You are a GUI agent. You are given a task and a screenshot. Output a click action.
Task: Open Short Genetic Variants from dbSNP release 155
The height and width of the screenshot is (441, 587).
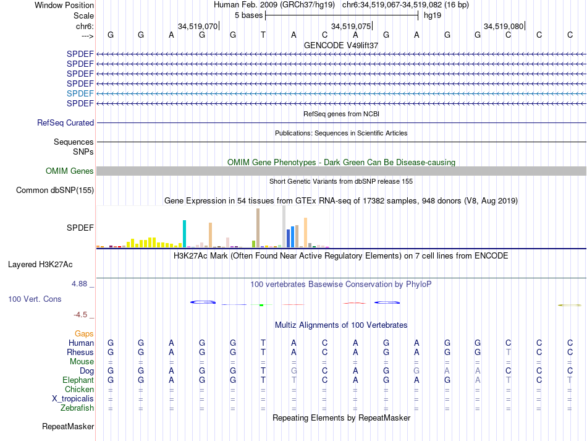(x=341, y=181)
